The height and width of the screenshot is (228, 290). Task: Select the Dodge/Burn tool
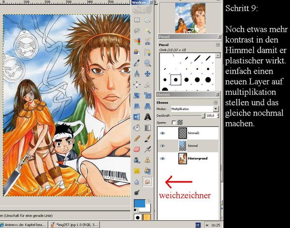[x=137, y=193]
